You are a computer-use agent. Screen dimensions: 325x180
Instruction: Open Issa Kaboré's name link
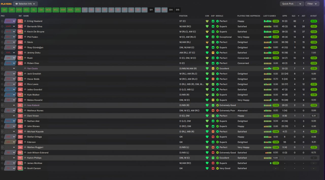[x=33, y=105]
